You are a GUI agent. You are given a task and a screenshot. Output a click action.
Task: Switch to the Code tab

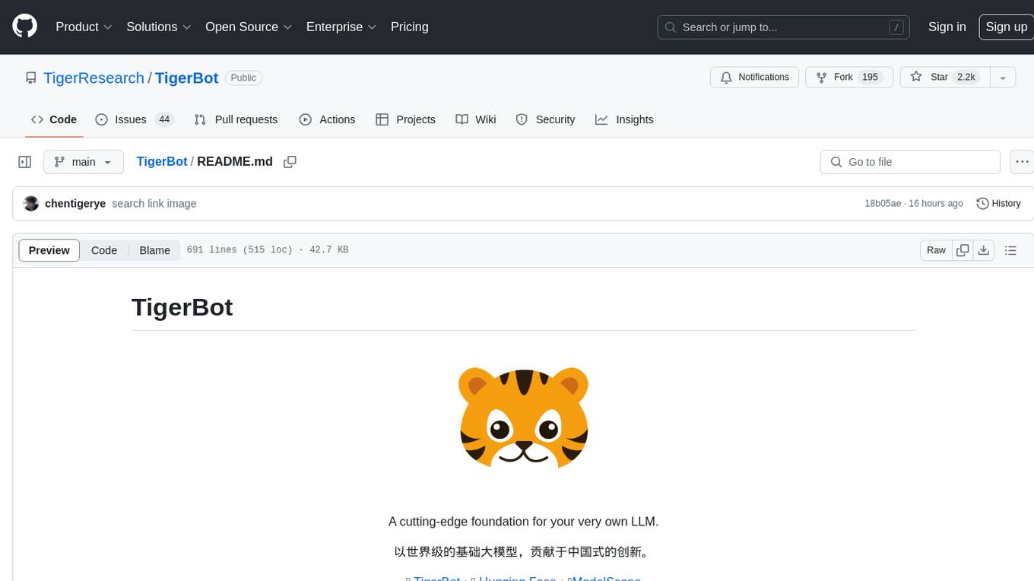53,119
